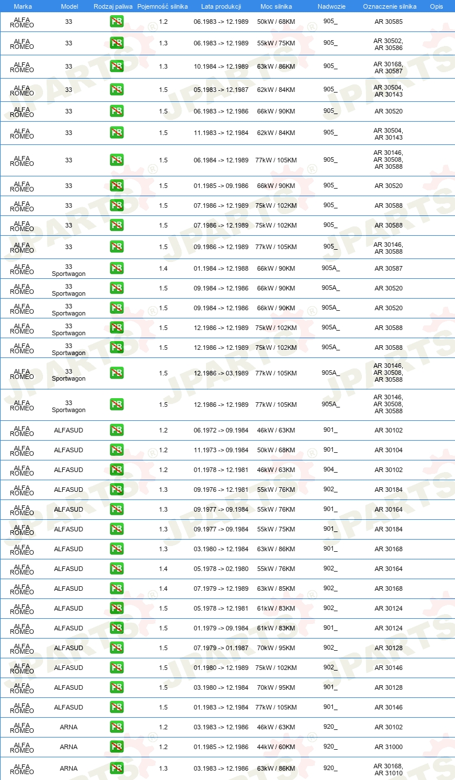Select the date range 01.1979 -> 09.1984
The height and width of the screenshot is (780, 455).
[221, 628]
